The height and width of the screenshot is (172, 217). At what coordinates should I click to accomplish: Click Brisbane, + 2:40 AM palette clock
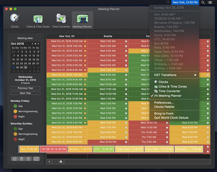(189, 149)
